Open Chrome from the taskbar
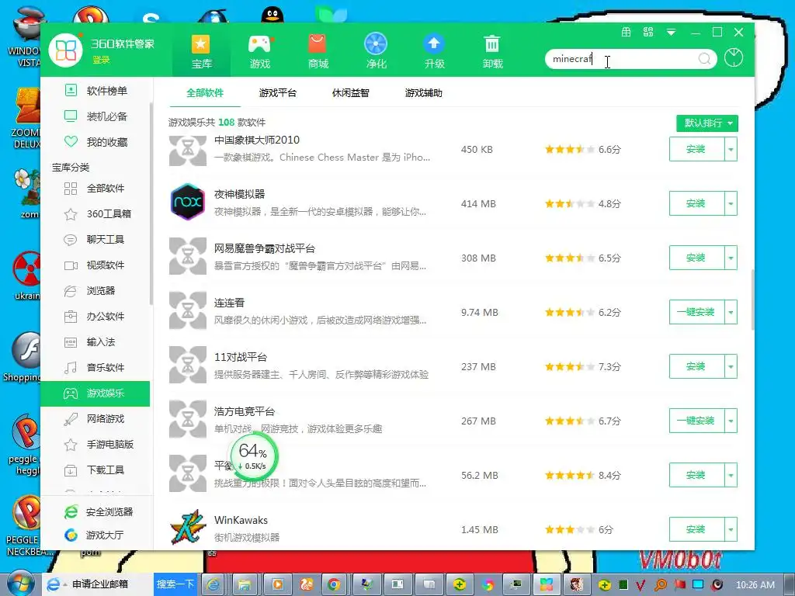 pos(334,584)
